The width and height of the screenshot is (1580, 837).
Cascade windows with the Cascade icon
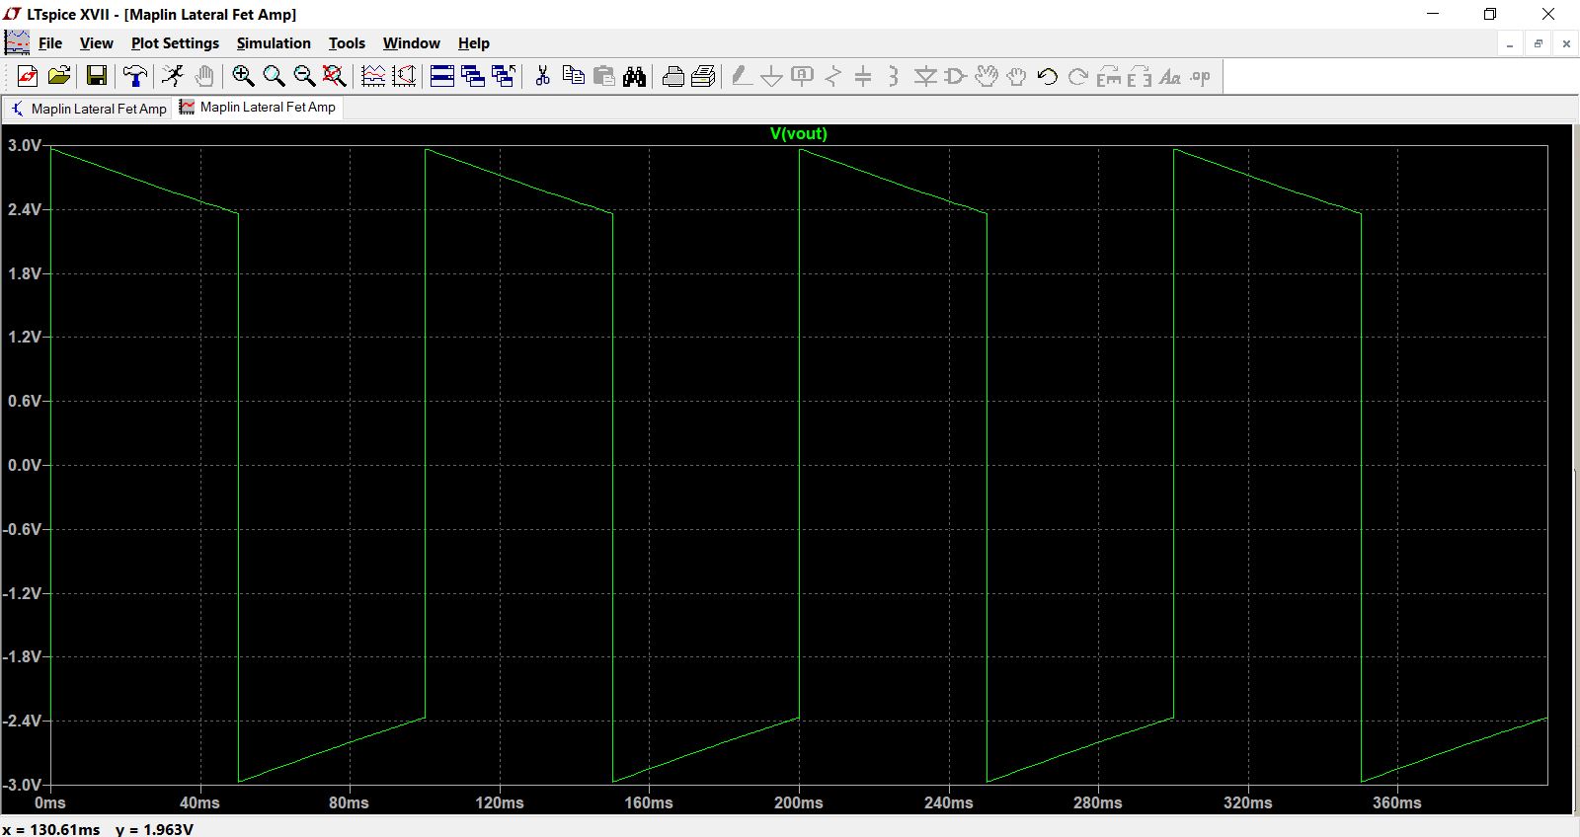[x=473, y=76]
